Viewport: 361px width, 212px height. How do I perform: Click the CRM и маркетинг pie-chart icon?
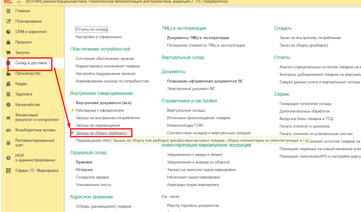point(8,32)
